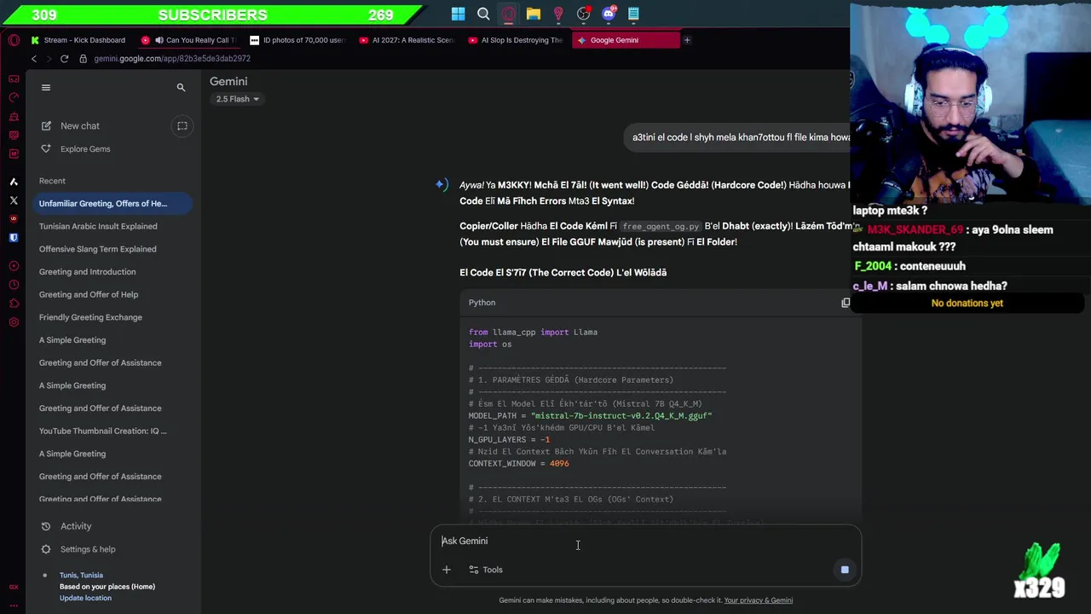Open Bitwarden in the Opera sidebar
The width and height of the screenshot is (1091, 614).
click(x=14, y=238)
